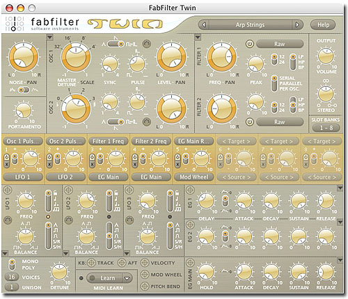Toggle the Mono/Poly switch

pos(12,264)
